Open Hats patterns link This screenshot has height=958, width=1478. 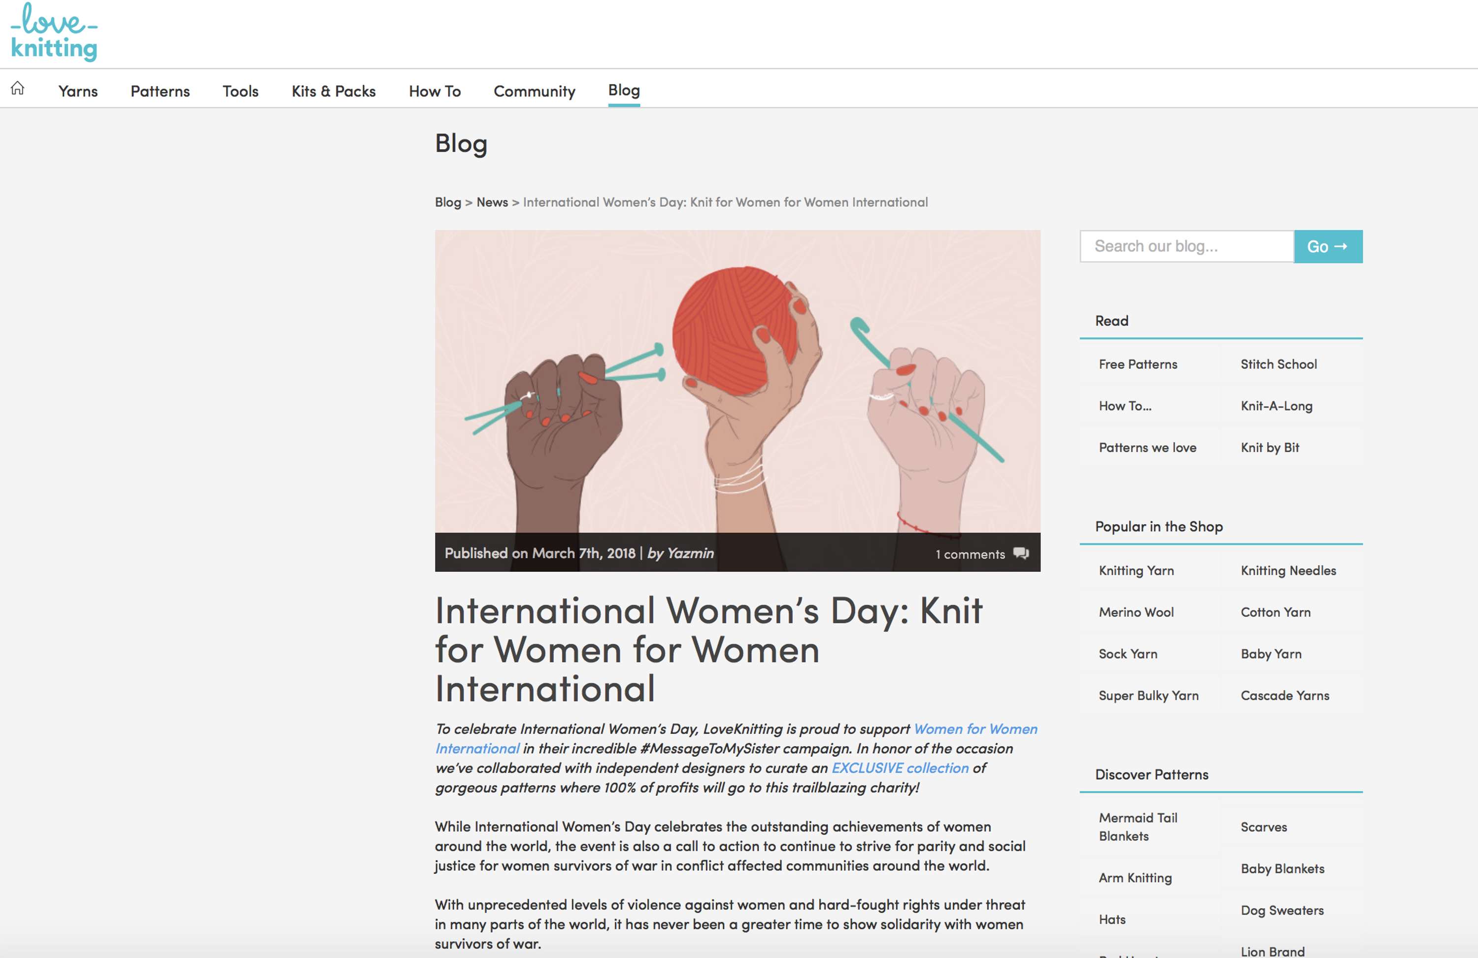point(1111,920)
